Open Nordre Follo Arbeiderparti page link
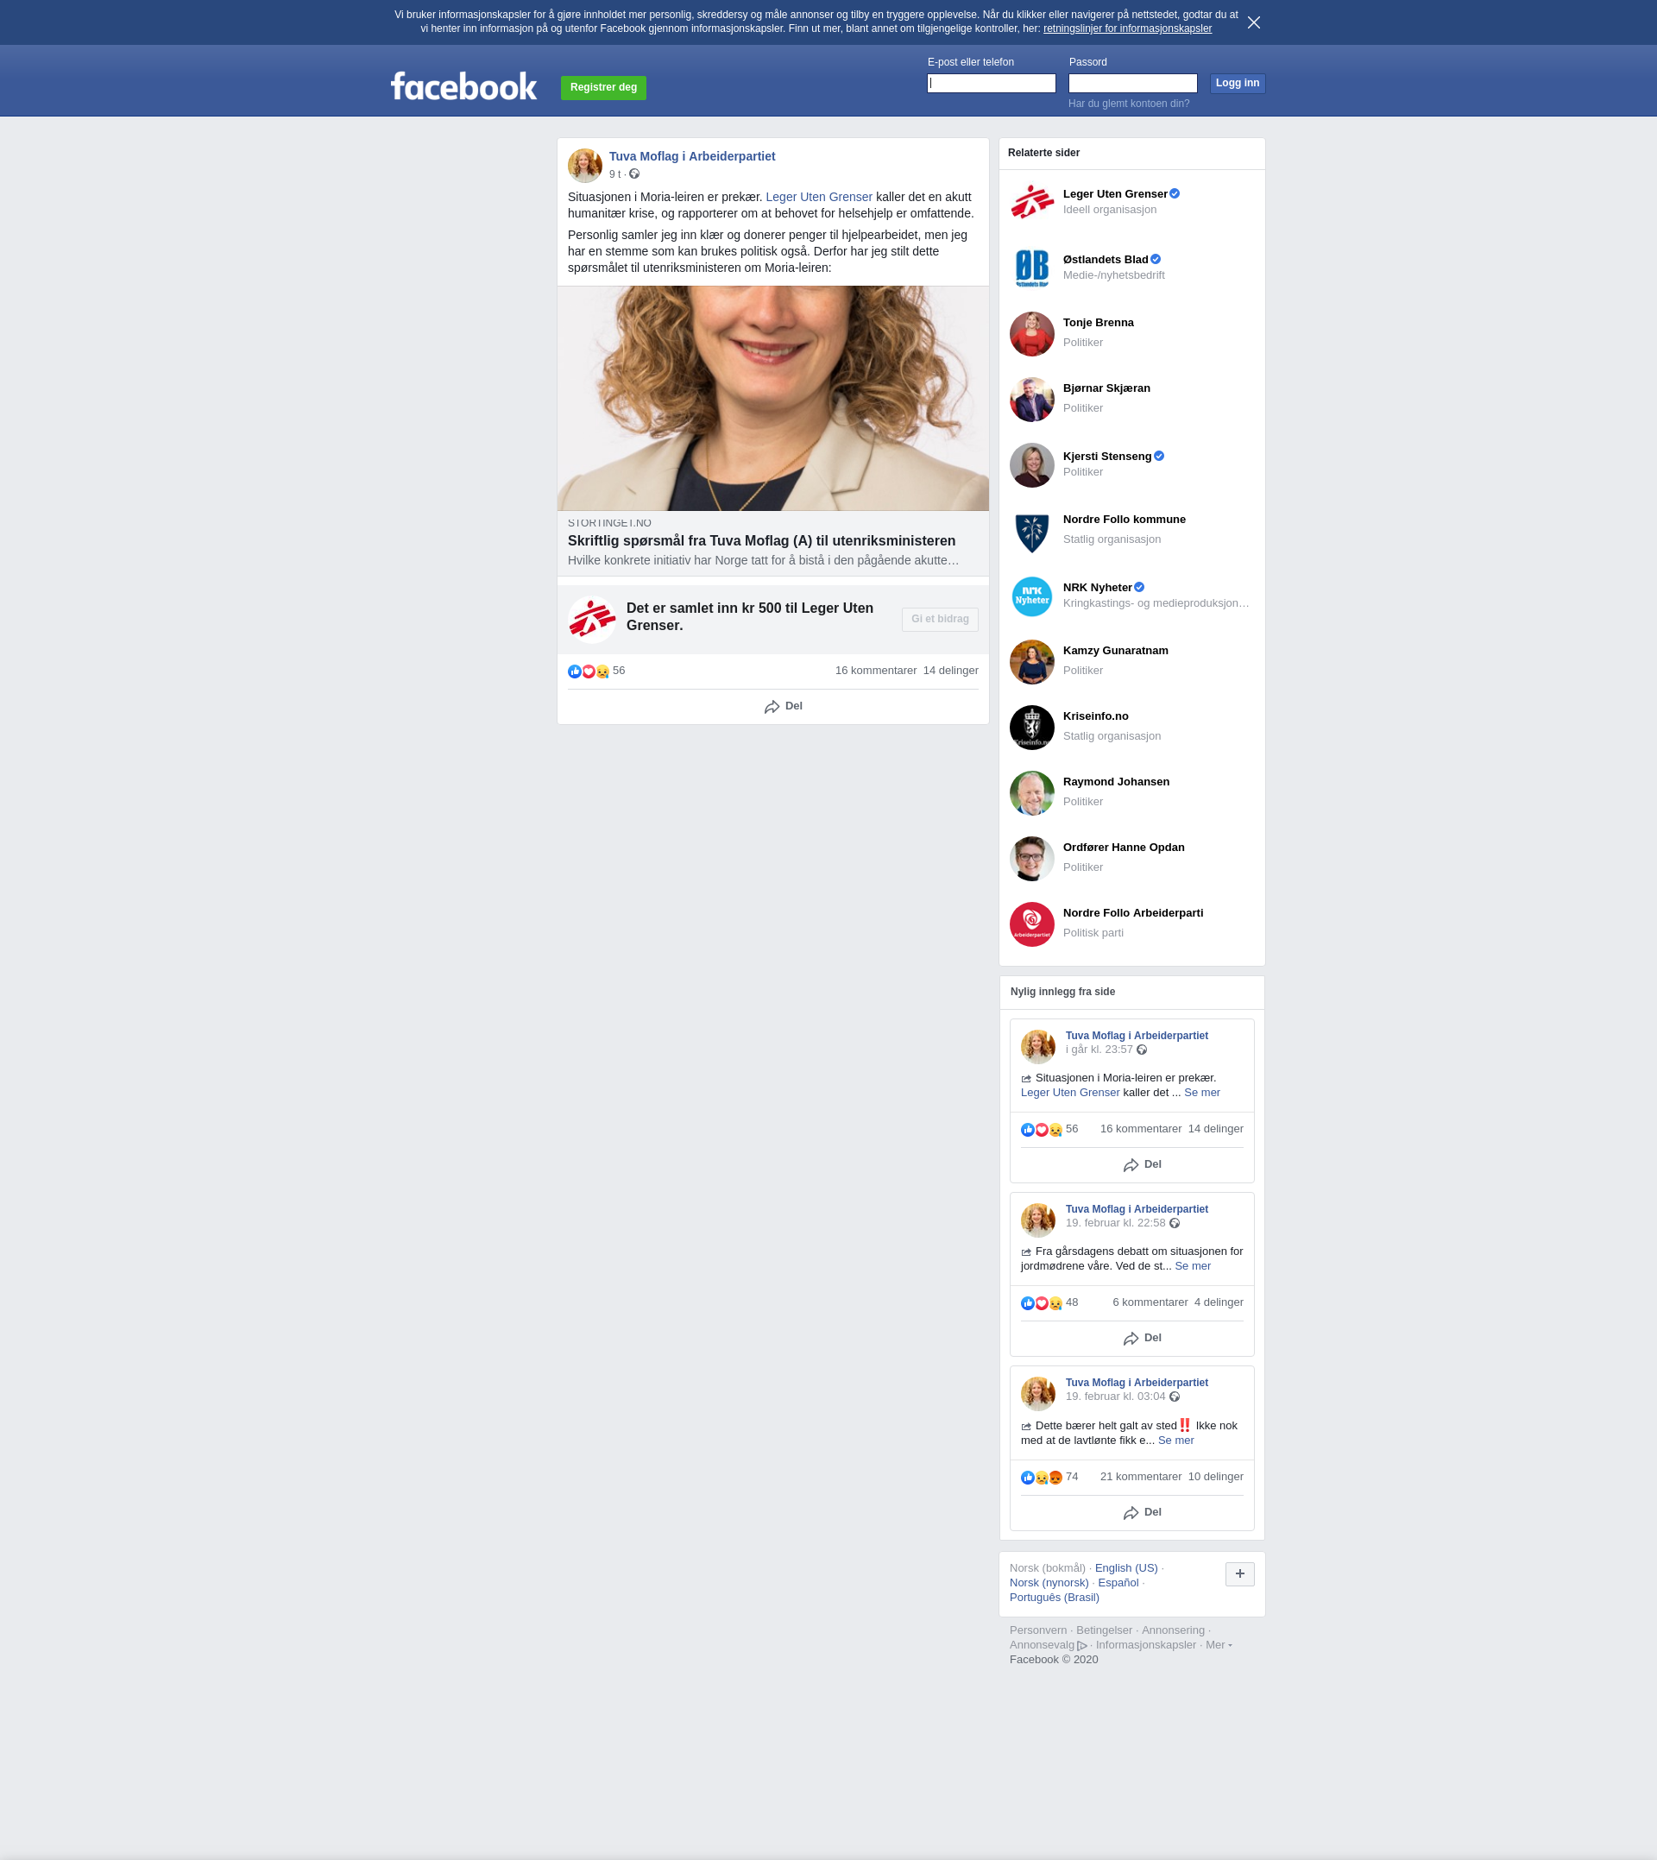The height and width of the screenshot is (1860, 1657). coord(1132,912)
